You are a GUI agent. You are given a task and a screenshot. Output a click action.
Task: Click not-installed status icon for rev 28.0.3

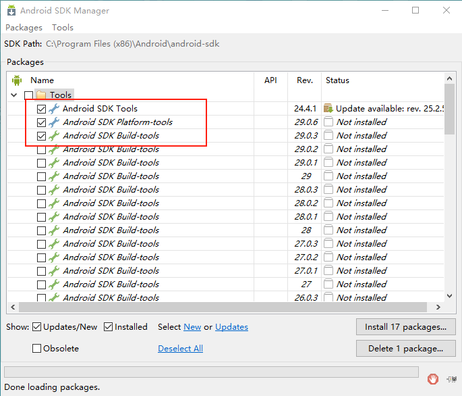[x=328, y=190]
